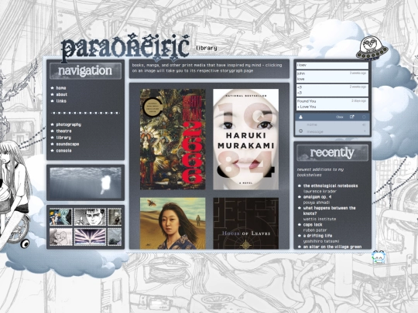Open the 2666 book cover
The width and height of the screenshot is (418, 313).
(x=173, y=139)
